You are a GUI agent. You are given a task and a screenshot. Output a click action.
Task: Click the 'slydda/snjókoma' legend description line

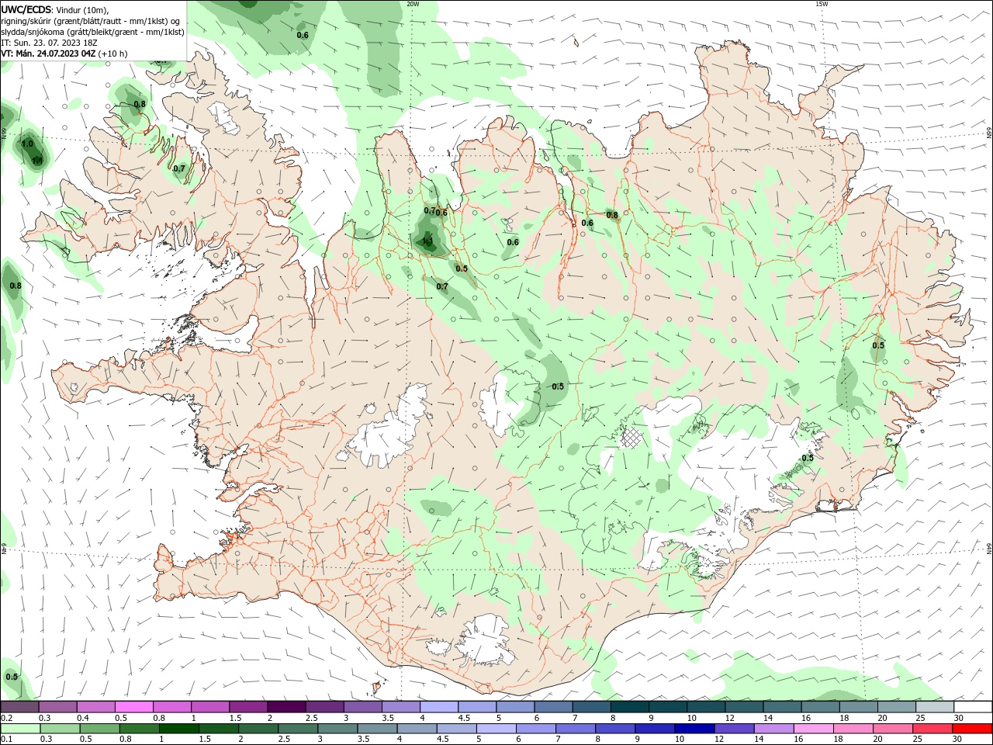coord(92,32)
